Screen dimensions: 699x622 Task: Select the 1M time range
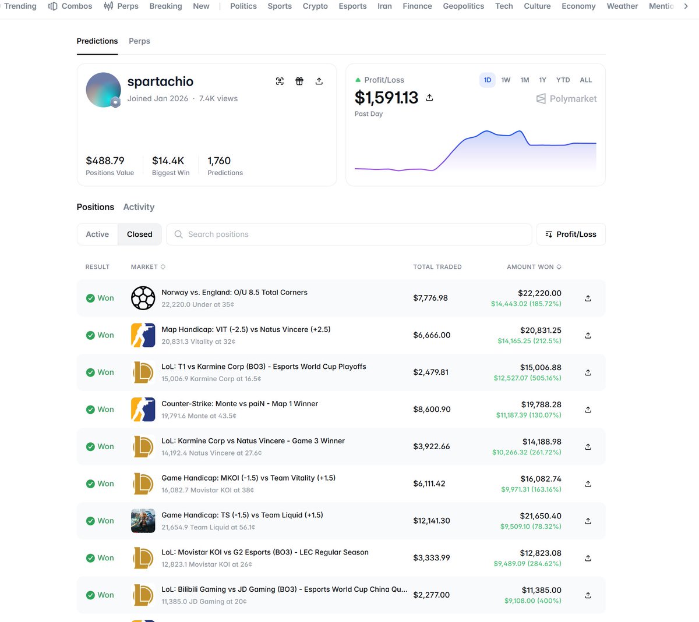click(x=525, y=80)
